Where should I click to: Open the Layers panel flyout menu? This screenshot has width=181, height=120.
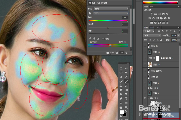click(x=179, y=28)
